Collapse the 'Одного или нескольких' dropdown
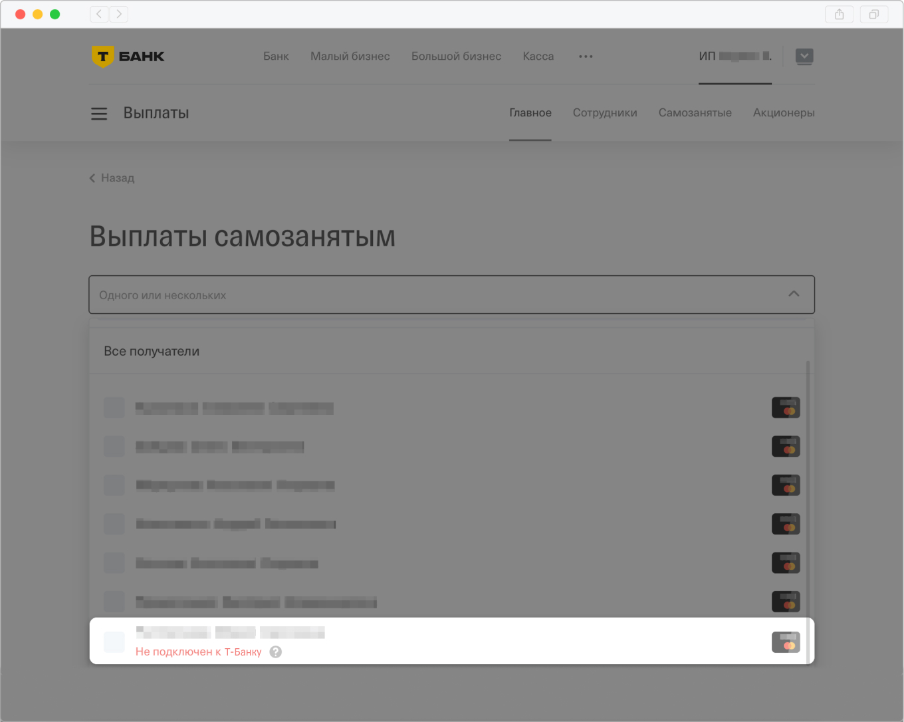Viewport: 904px width, 722px height. (x=794, y=295)
